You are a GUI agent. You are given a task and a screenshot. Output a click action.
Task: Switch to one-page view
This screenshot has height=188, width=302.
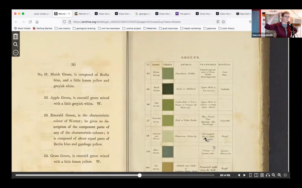(x=250, y=175)
